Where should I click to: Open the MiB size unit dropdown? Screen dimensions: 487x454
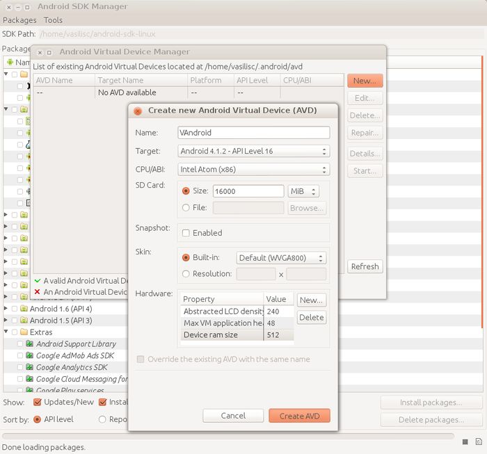click(303, 191)
